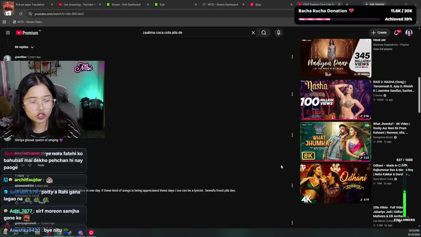421x237 pixels.
Task: Open File Explorer from the taskbar
Action: tap(37, 233)
